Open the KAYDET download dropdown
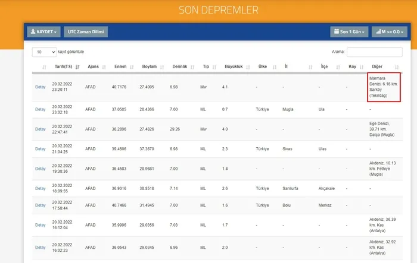Screen dimensions: 417x263 [43, 32]
